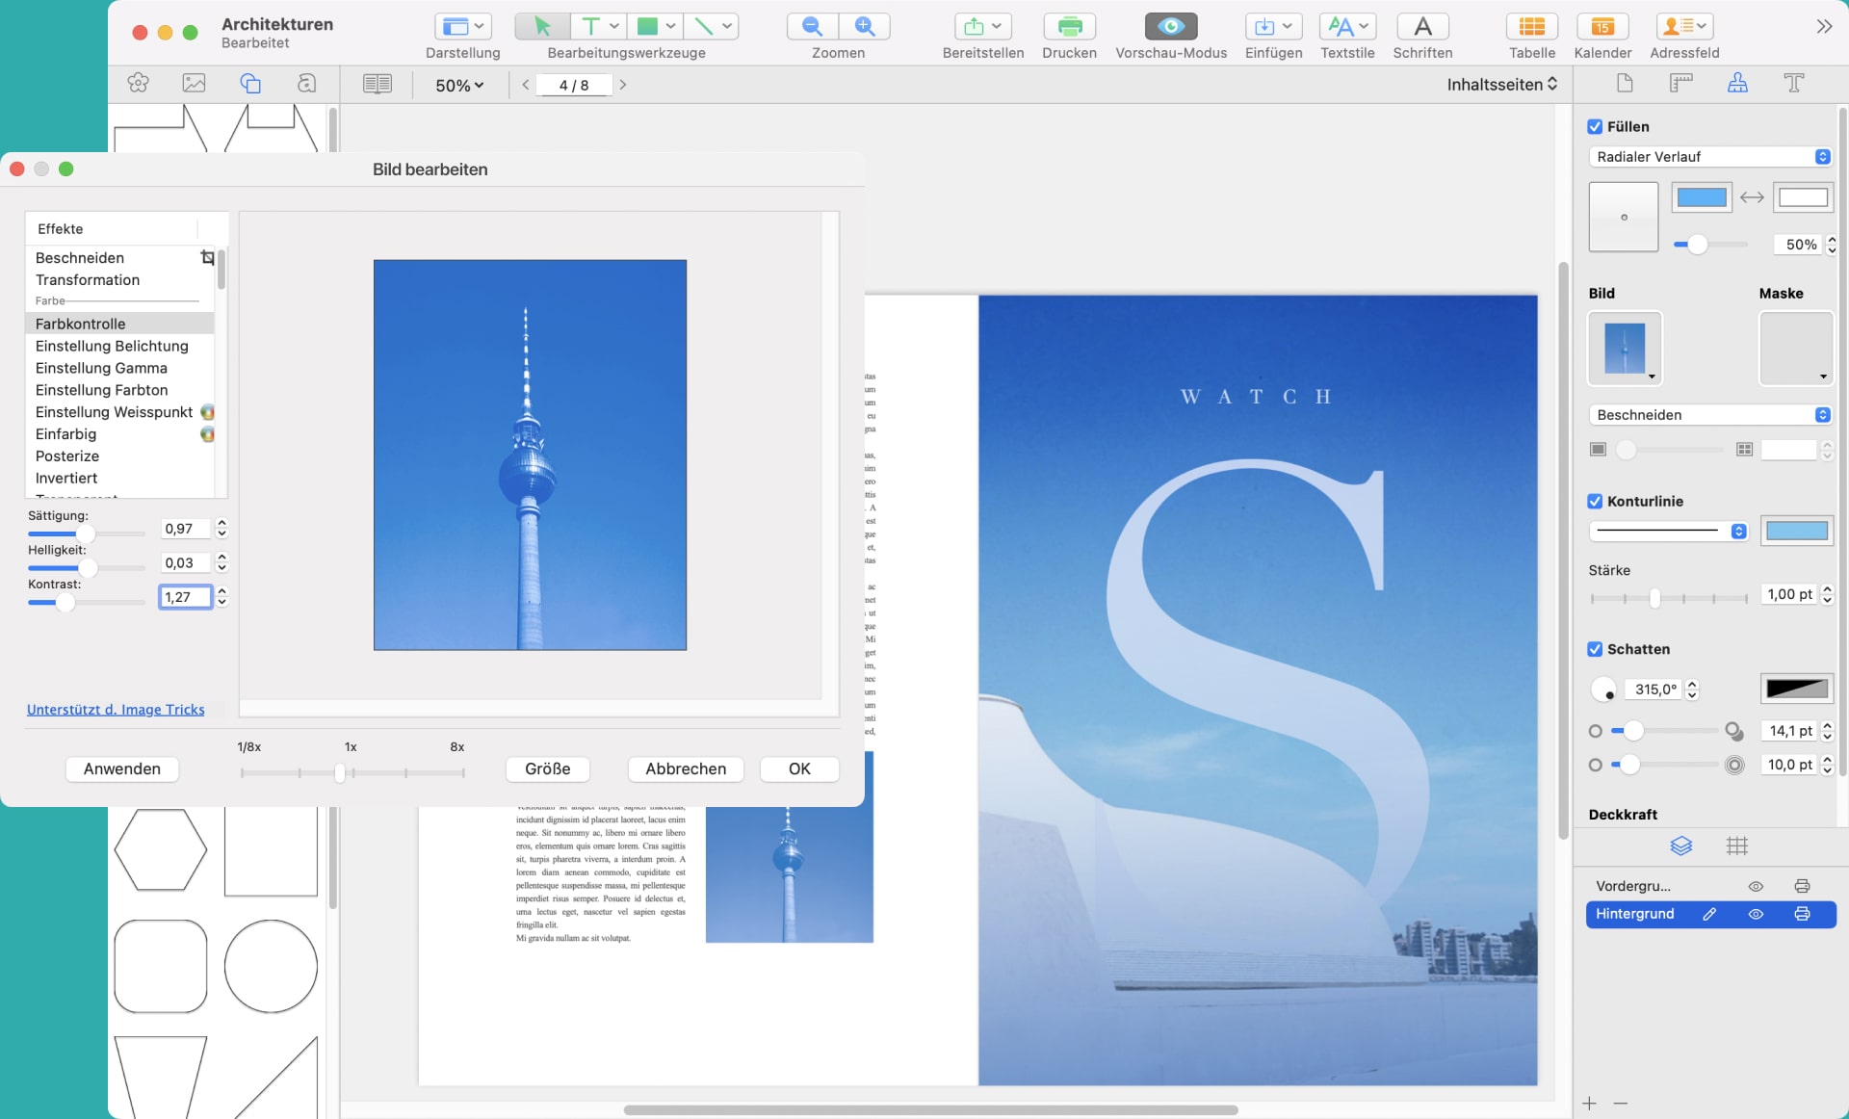Open the image library icon
The height and width of the screenshot is (1119, 1849).
coord(195,84)
